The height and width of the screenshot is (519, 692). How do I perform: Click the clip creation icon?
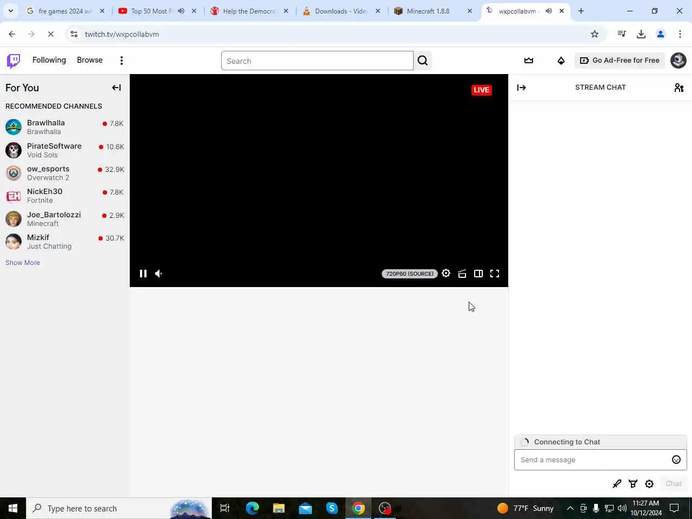(x=462, y=274)
